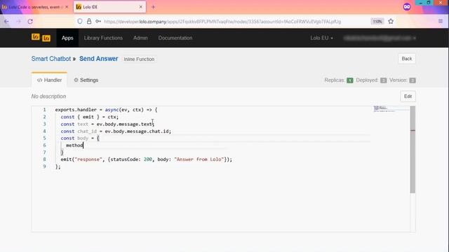Image resolution: width=449 pixels, height=252 pixels.
Task: Click the Replicas count badge
Action: coord(349,80)
